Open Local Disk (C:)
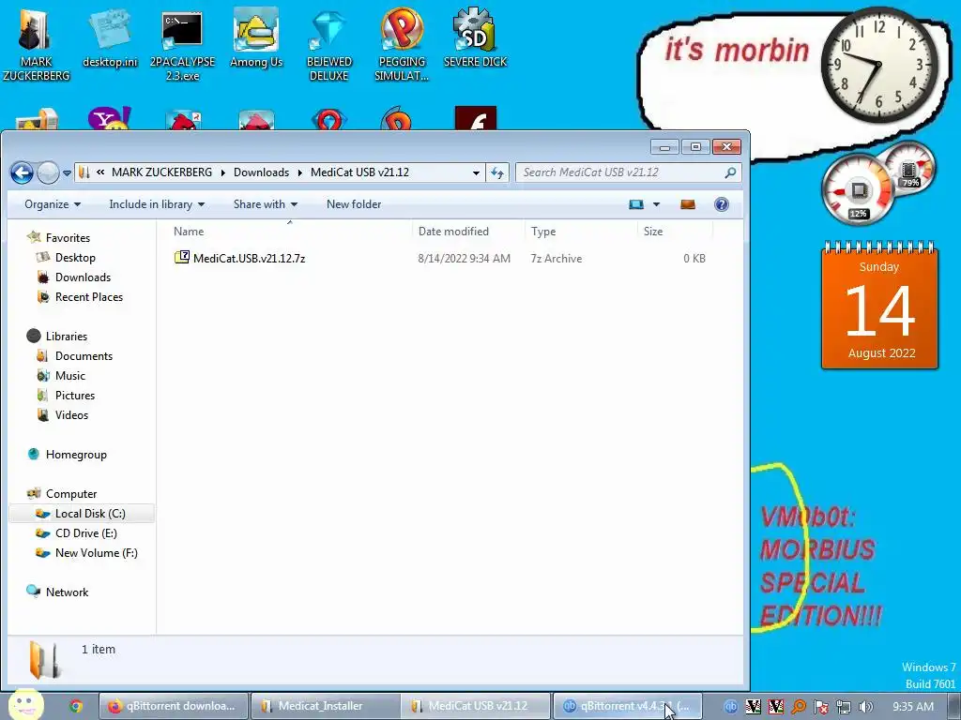The image size is (961, 720). click(x=82, y=513)
